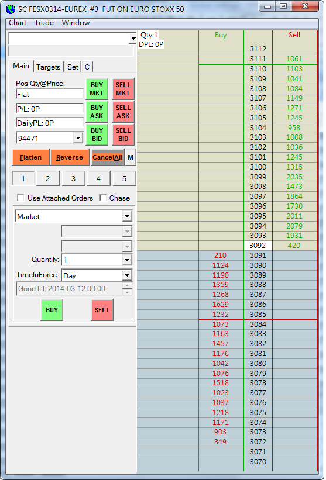Click the SELL MKT button
326x480 pixels.
[123, 89]
